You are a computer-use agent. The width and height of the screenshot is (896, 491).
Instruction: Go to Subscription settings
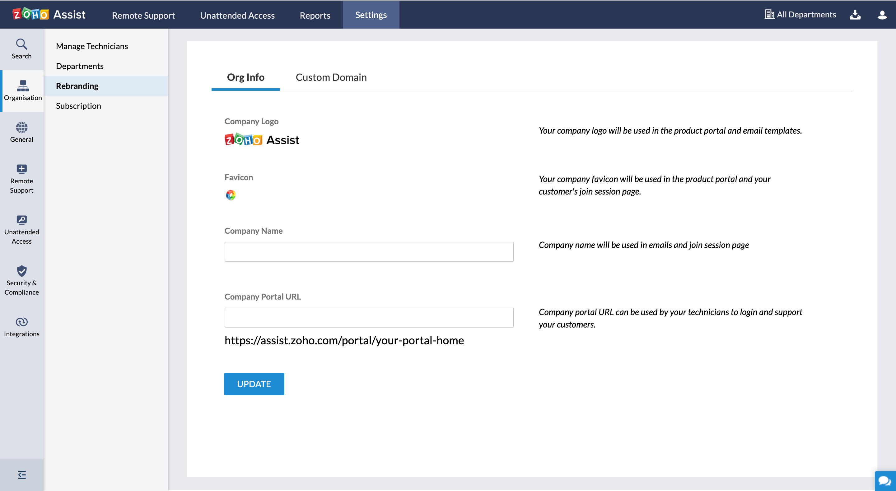78,106
